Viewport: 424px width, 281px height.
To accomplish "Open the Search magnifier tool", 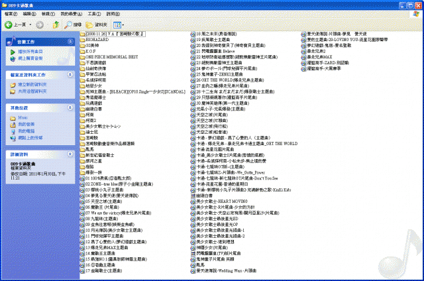I will [68, 25].
